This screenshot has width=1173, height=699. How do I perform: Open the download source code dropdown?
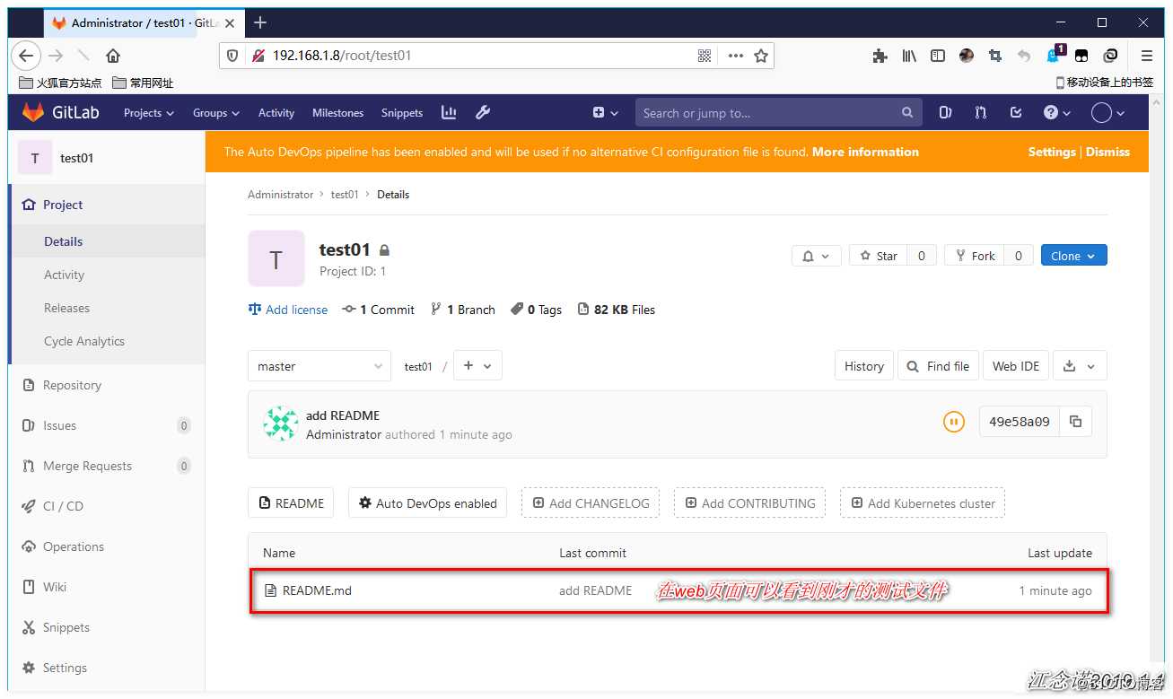coord(1080,366)
